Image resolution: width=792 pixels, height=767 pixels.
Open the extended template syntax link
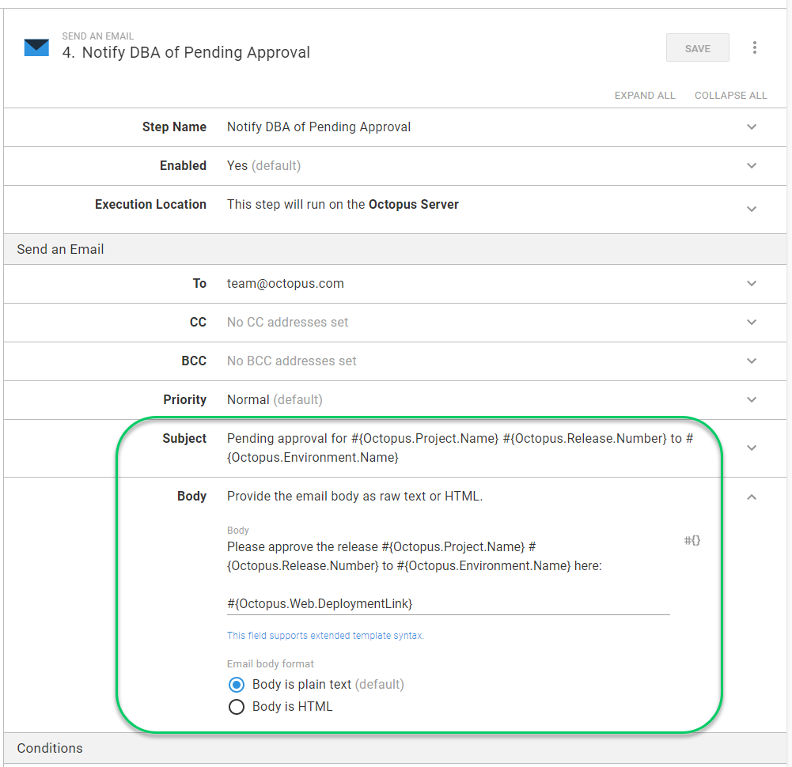pos(325,636)
